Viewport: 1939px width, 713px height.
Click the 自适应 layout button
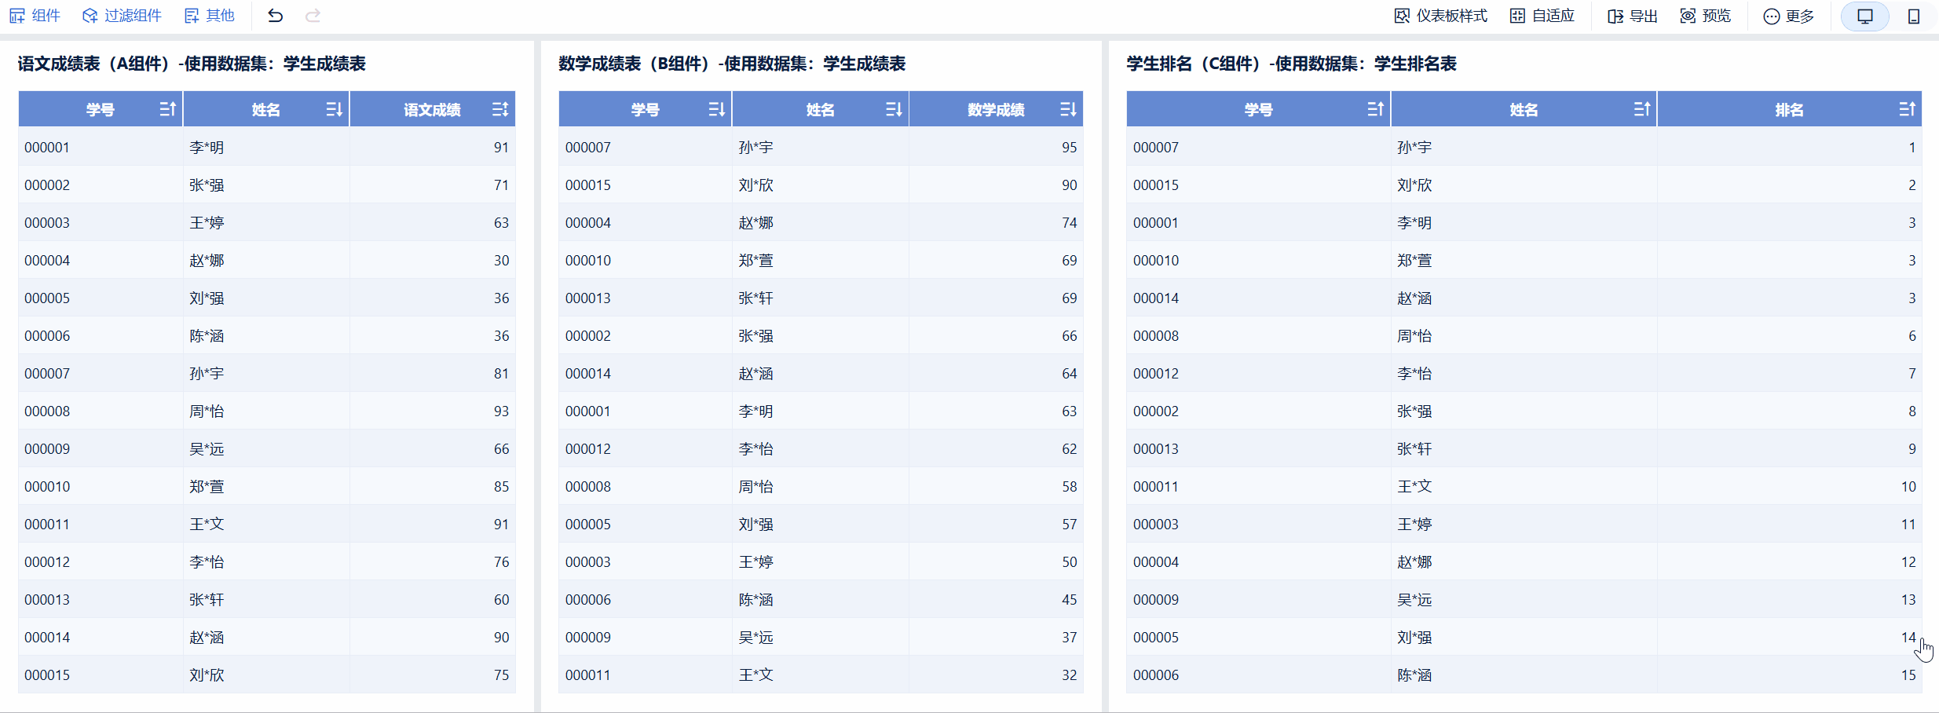(1542, 16)
